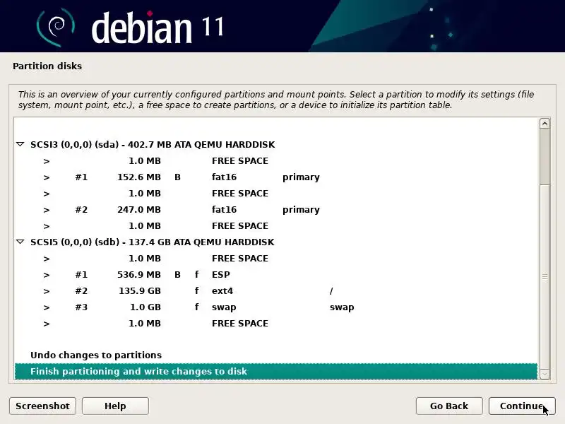Click the Go Back button
565x424 pixels.
click(449, 406)
